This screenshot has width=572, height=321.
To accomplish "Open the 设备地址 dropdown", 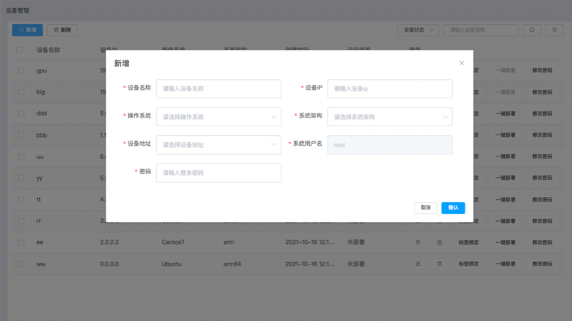I will click(218, 145).
